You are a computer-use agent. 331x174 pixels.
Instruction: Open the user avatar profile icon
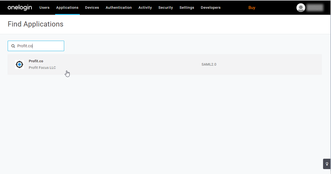click(x=301, y=8)
